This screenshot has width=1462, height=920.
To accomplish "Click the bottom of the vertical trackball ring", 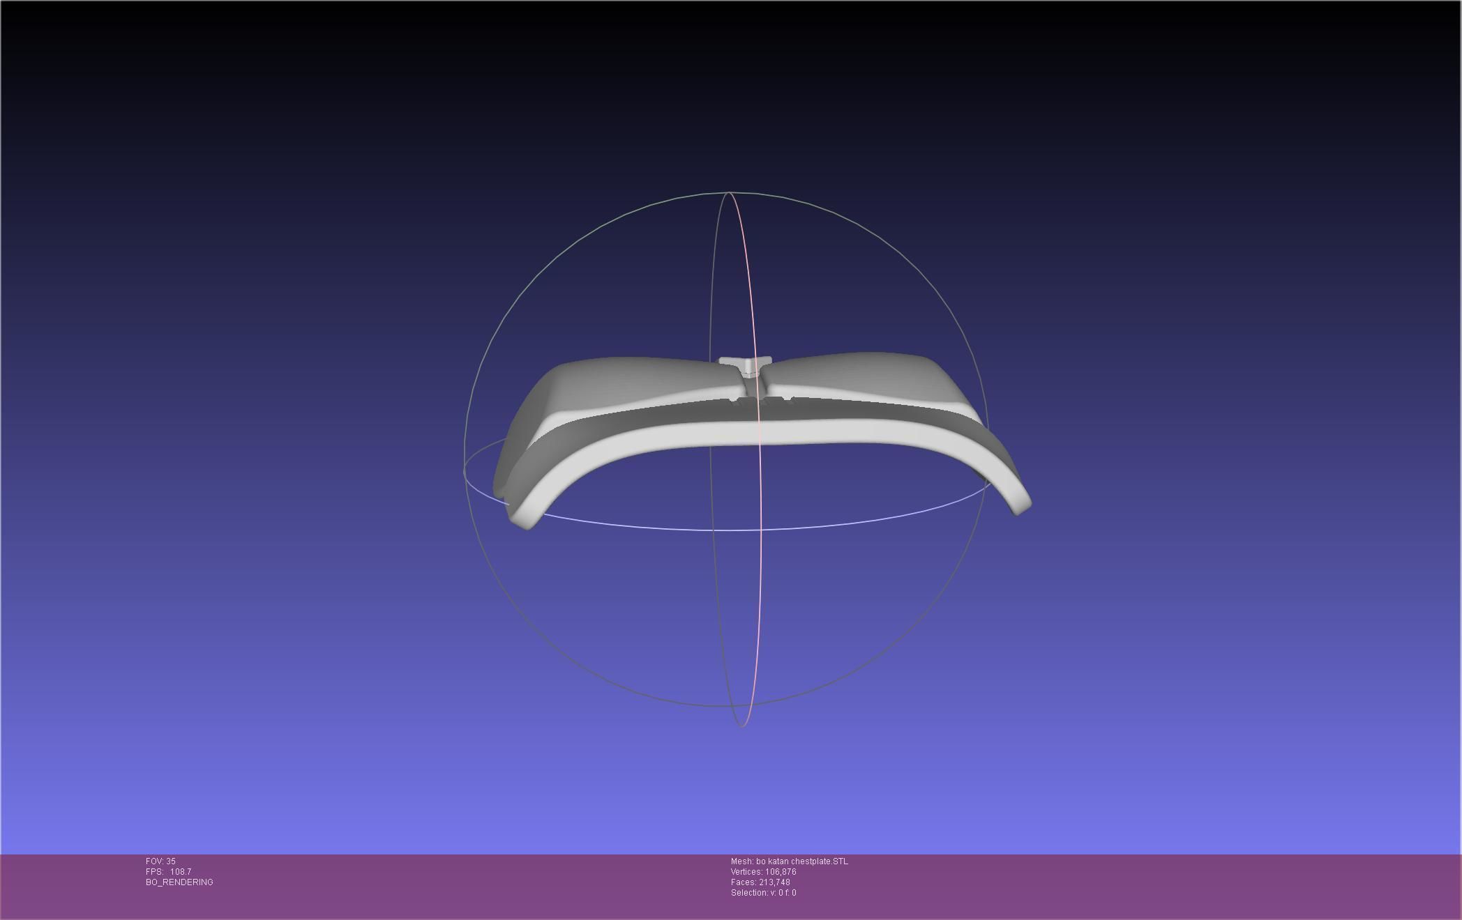I will [741, 726].
